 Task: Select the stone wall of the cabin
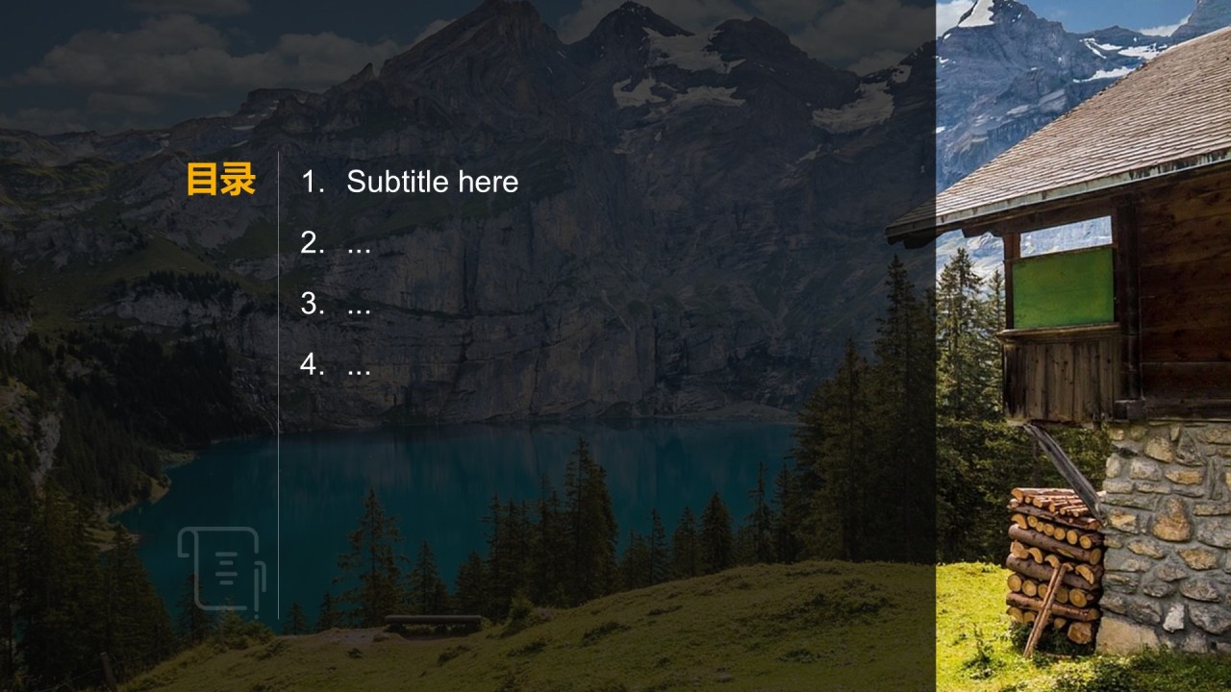tap(1166, 538)
